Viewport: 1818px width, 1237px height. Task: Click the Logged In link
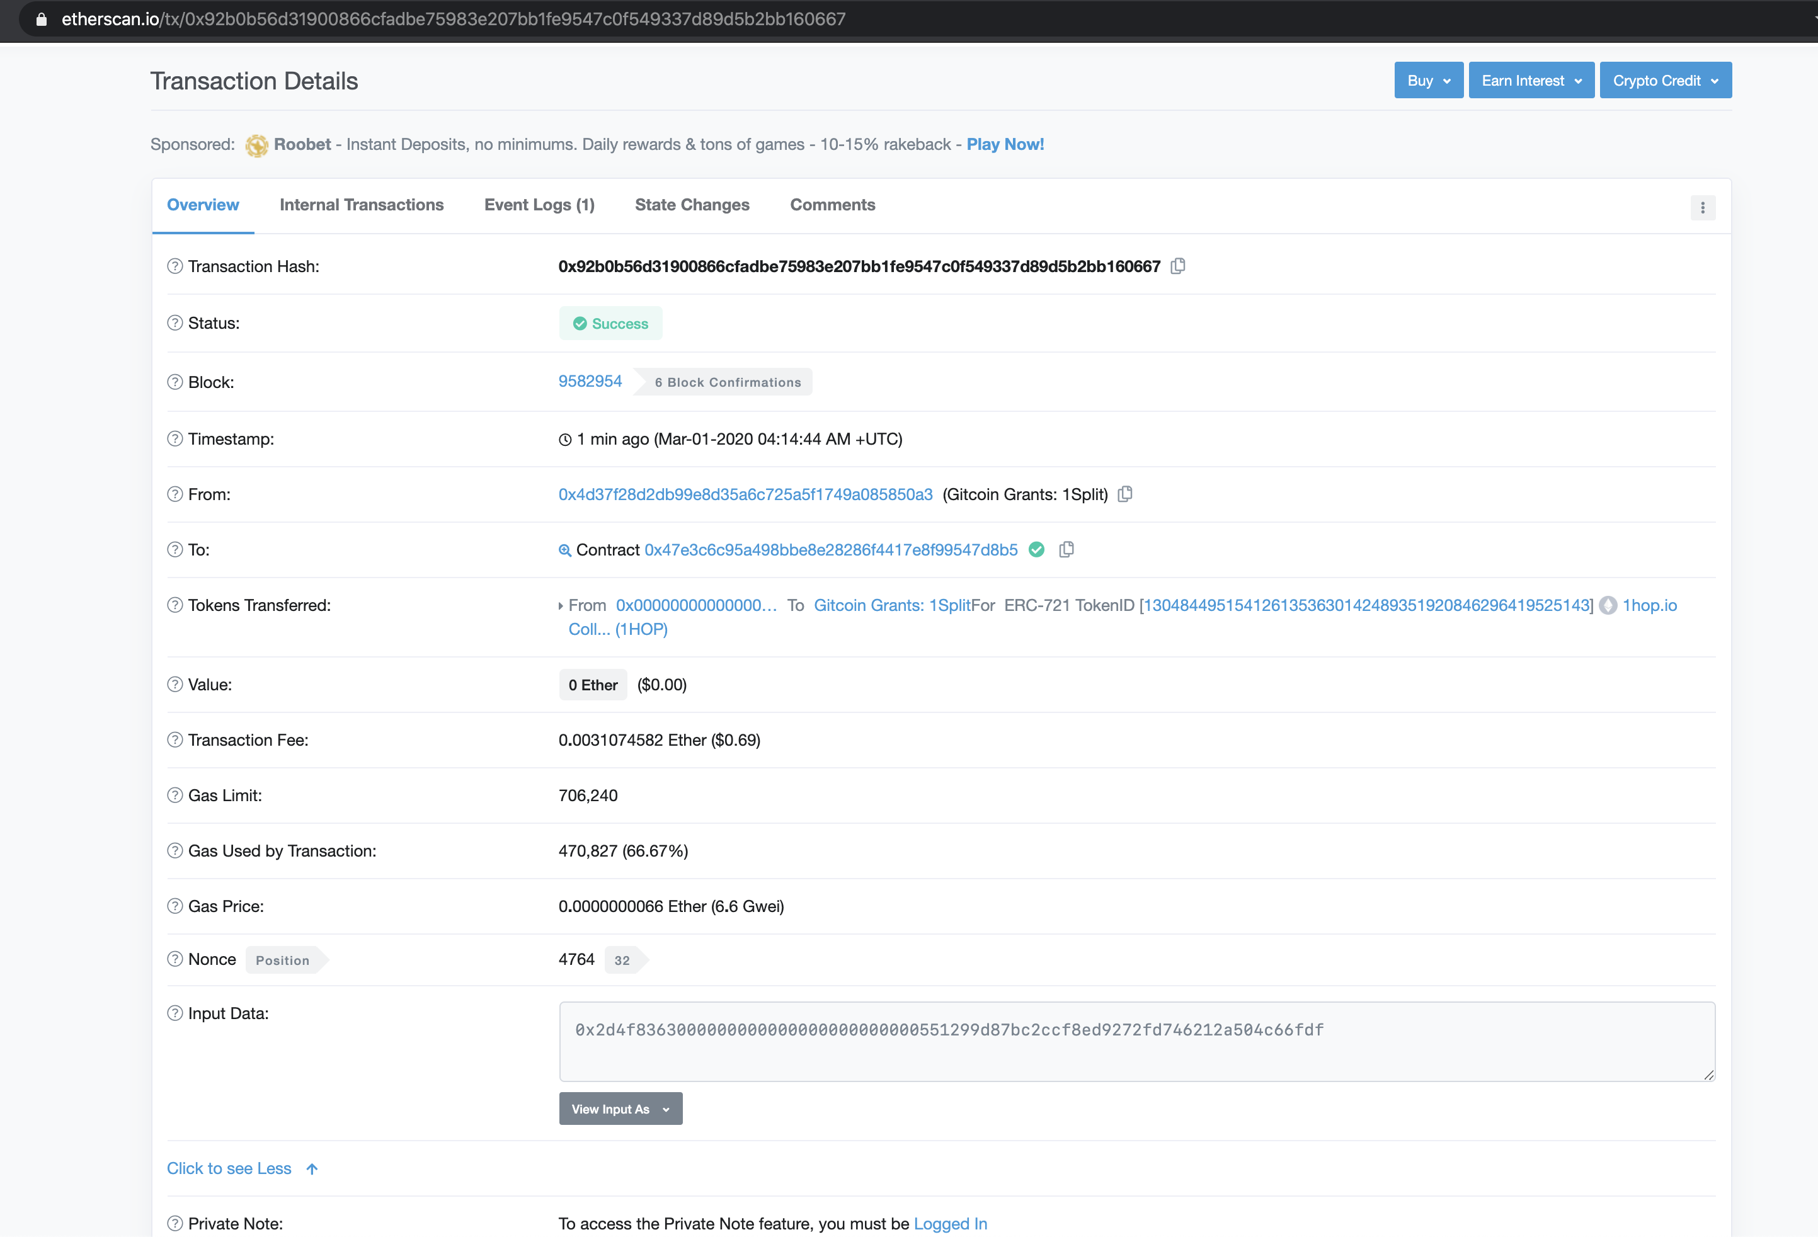pyautogui.click(x=950, y=1224)
